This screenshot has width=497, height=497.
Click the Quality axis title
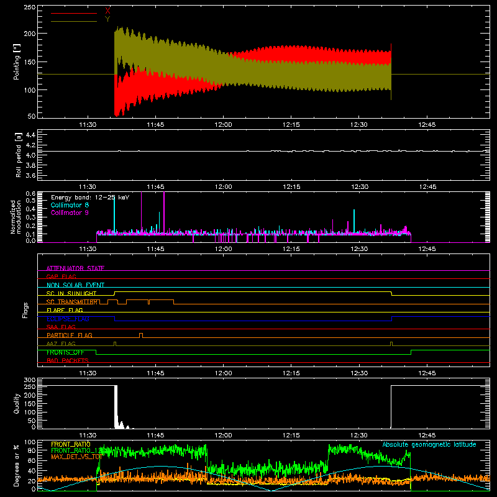click(17, 403)
